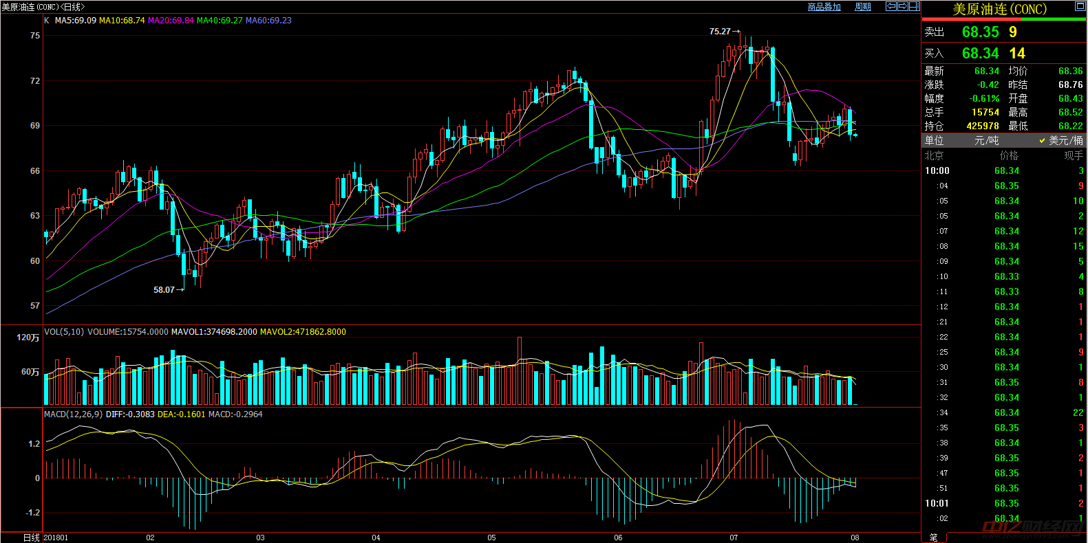Select the 元/吨 unit option
Screen dimensions: 1088x543
(987, 140)
